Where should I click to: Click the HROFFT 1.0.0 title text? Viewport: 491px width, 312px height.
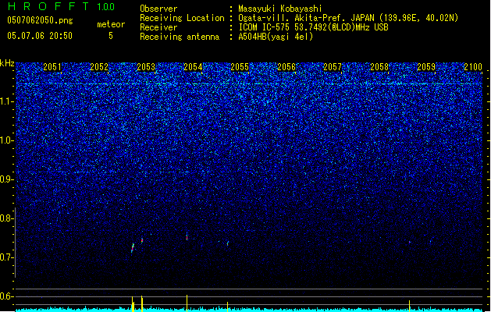pos(62,6)
